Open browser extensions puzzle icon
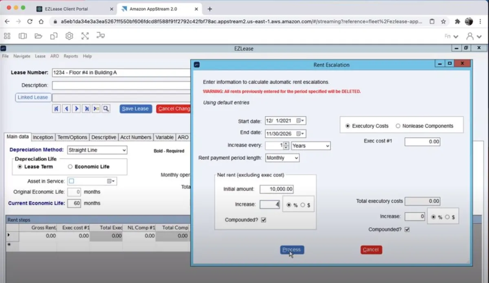This screenshot has width=489, height=283. click(x=457, y=22)
